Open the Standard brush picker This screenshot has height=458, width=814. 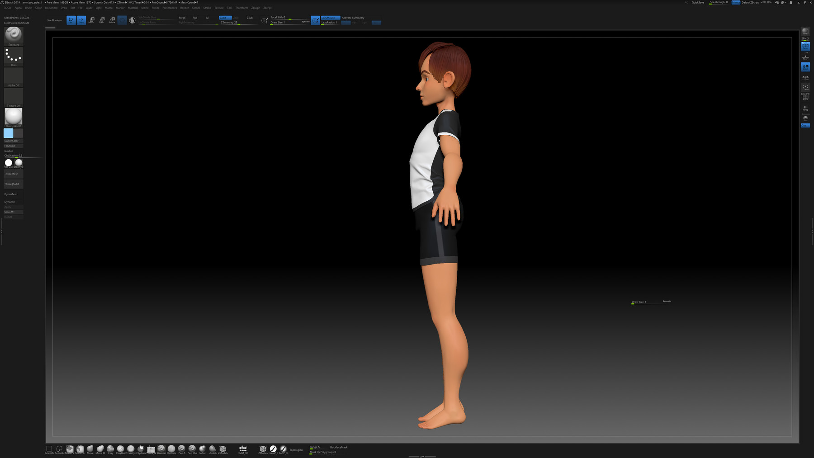coord(14,36)
